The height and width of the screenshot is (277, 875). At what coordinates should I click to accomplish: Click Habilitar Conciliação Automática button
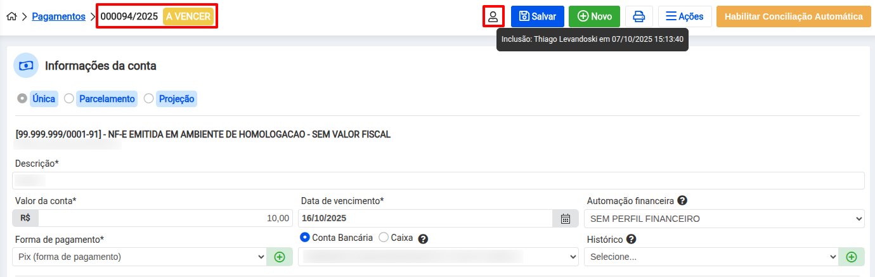tap(793, 16)
